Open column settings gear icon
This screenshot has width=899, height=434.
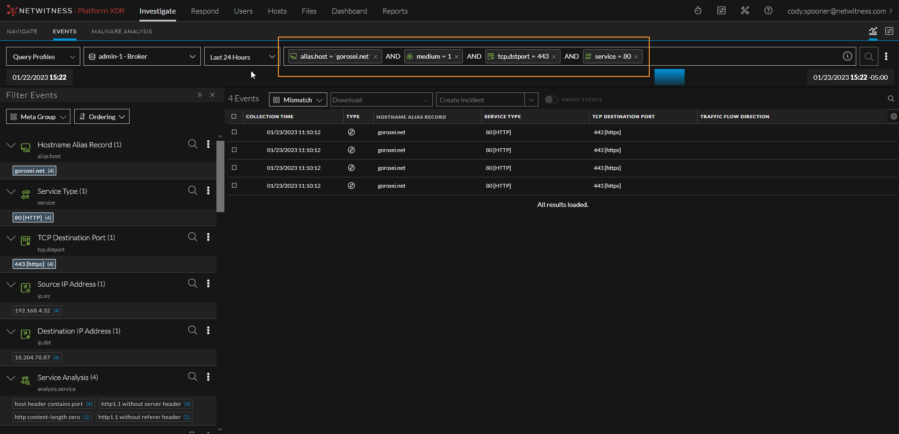tap(893, 116)
